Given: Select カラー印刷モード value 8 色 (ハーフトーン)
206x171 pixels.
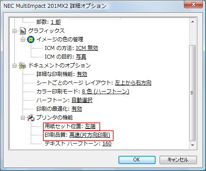Looking at the screenshot, I should pyautogui.click(x=105, y=92).
